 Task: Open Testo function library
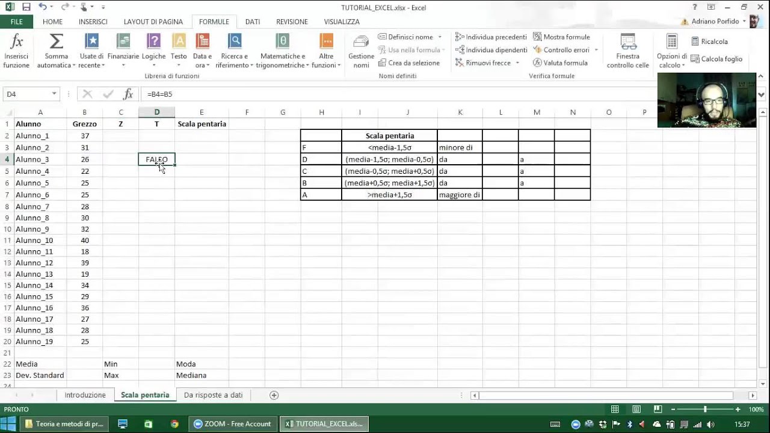179,51
